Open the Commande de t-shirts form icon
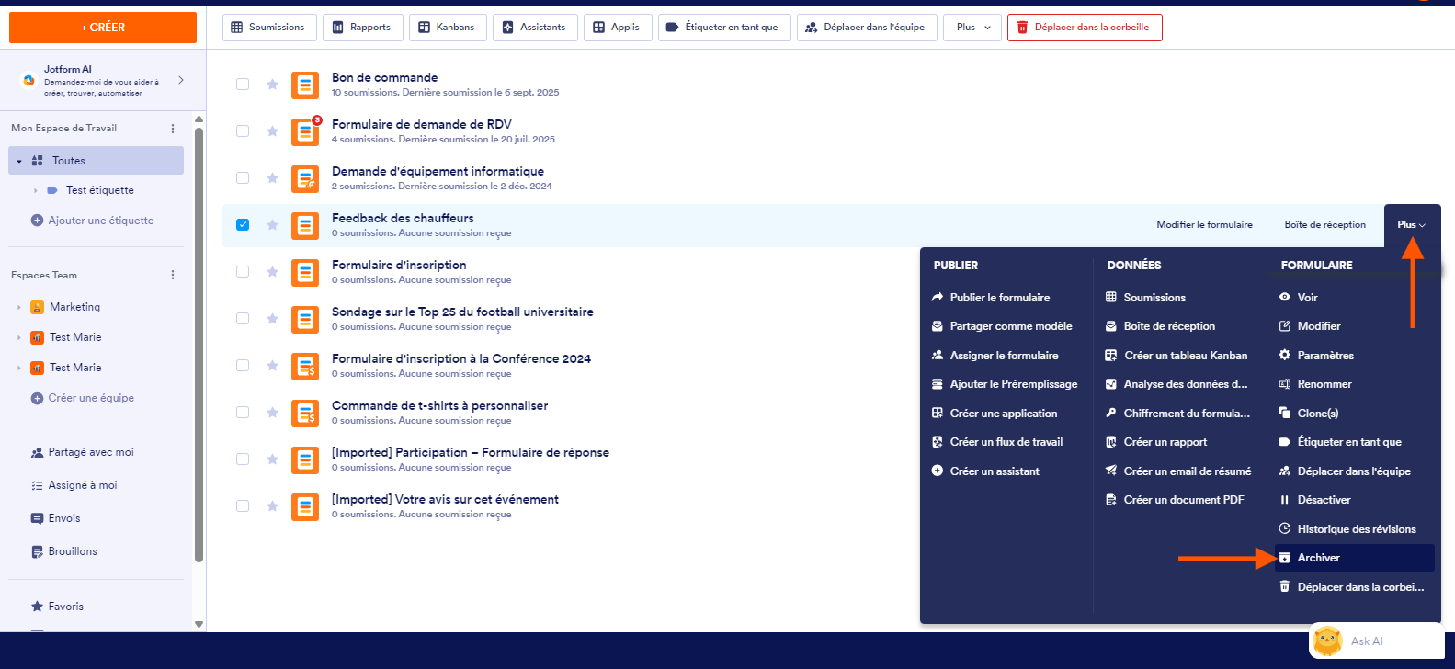The height and width of the screenshot is (669, 1455). pos(305,413)
